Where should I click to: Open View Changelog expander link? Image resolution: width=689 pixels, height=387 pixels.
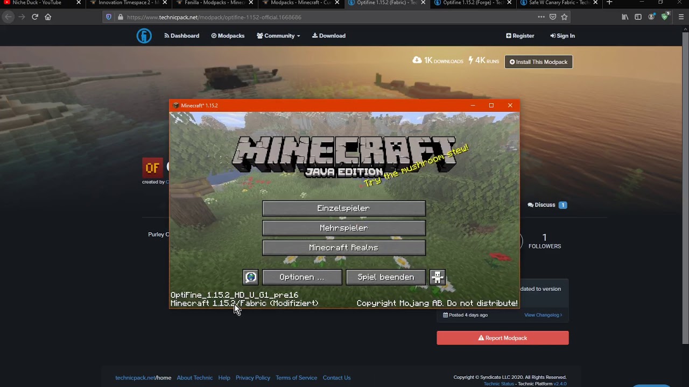pyautogui.click(x=543, y=315)
